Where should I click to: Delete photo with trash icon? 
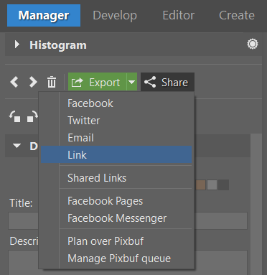pos(52,82)
